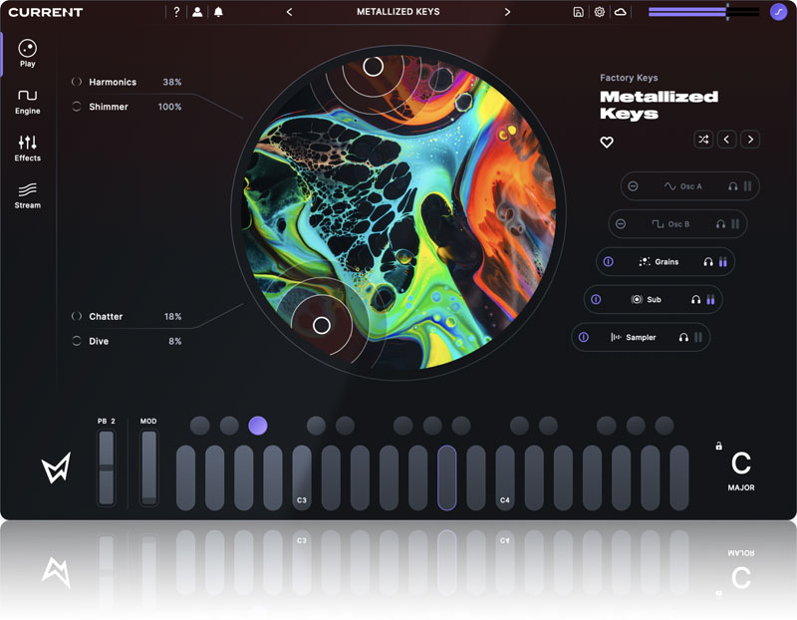
Task: Switch to the Engine tab
Action: click(27, 101)
